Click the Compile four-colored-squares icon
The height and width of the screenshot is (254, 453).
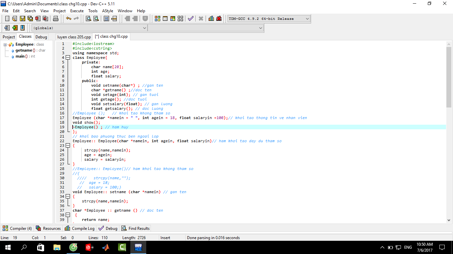(158, 19)
